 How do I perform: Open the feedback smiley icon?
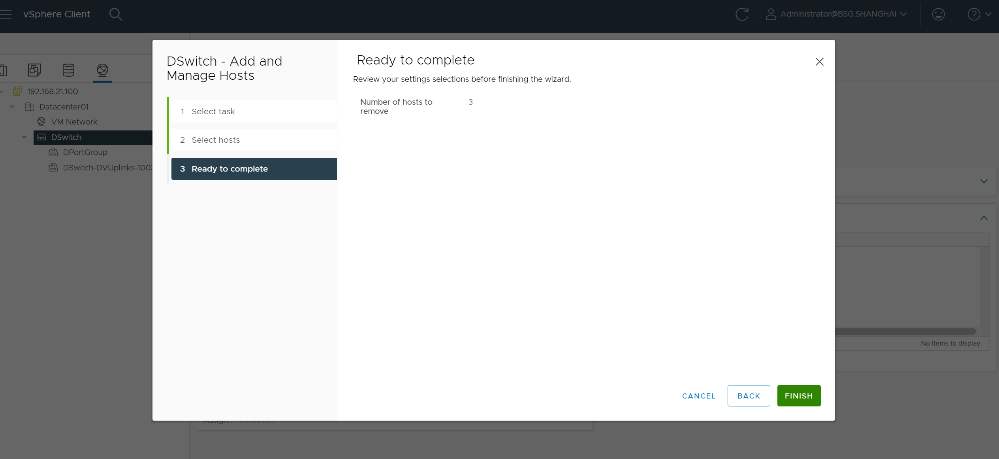click(x=938, y=14)
